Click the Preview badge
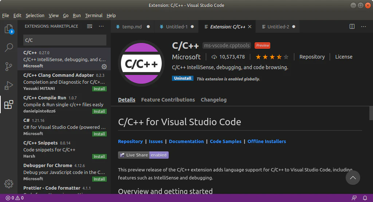This screenshot has height=202, width=373. [262, 45]
